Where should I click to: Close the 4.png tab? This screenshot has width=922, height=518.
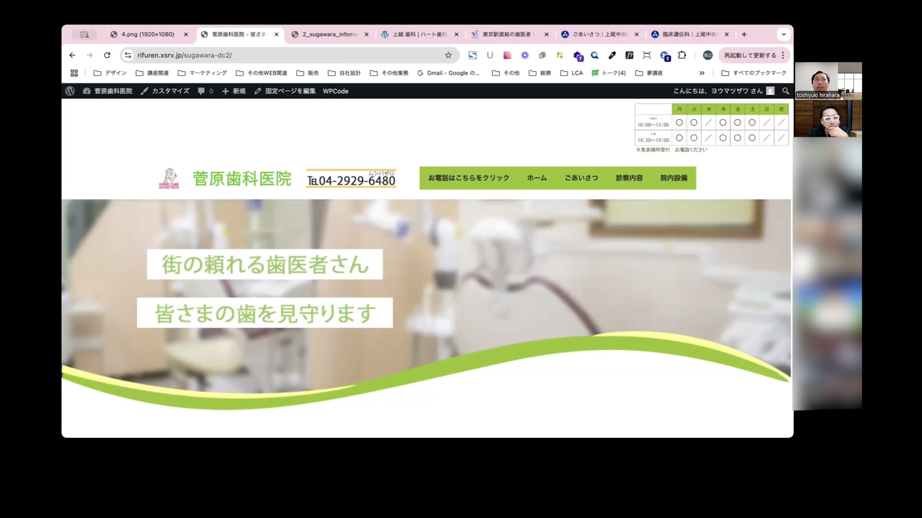point(186,35)
